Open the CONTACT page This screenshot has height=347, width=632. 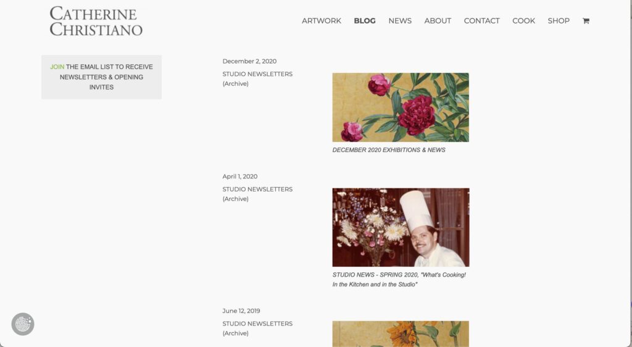481,21
